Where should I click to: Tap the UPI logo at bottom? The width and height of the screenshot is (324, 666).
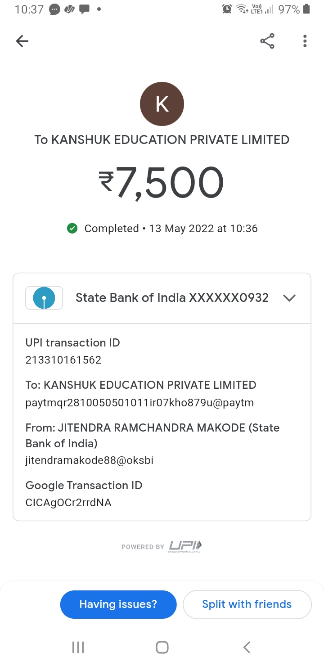click(185, 546)
